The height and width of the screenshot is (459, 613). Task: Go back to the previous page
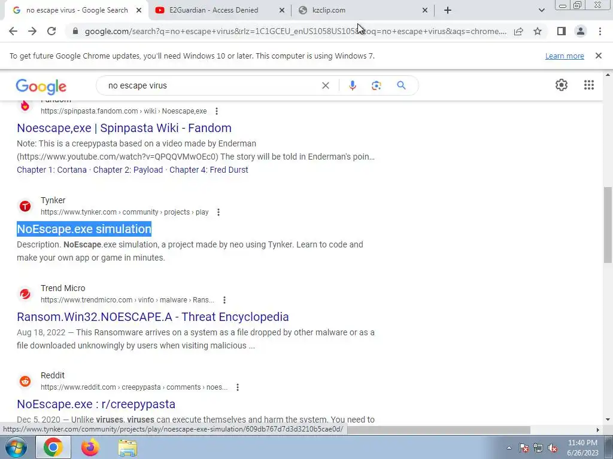tap(13, 31)
